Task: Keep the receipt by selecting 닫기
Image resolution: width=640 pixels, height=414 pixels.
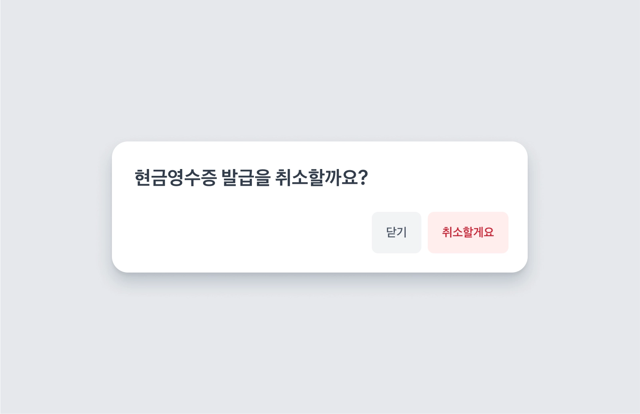Action: [x=396, y=233]
